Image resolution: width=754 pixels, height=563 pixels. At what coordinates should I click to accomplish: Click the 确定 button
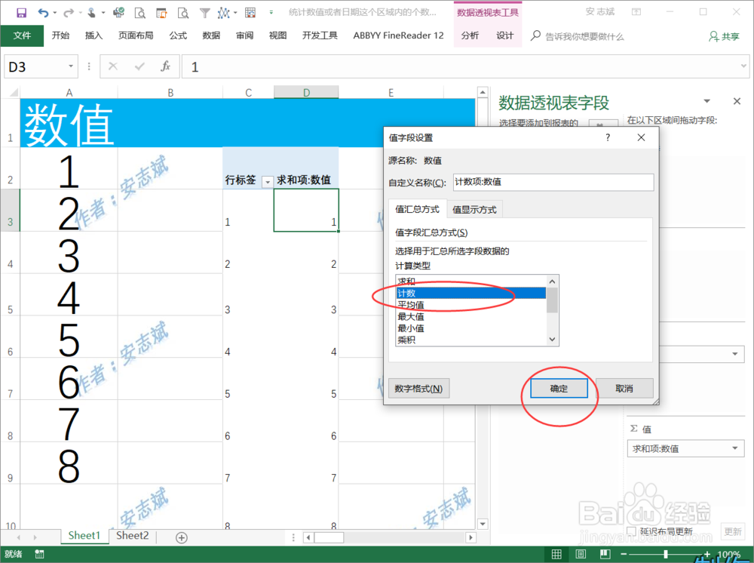click(559, 389)
